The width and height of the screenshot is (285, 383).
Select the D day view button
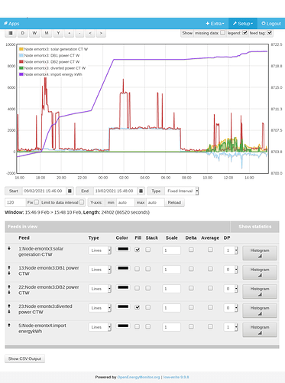point(23,33)
